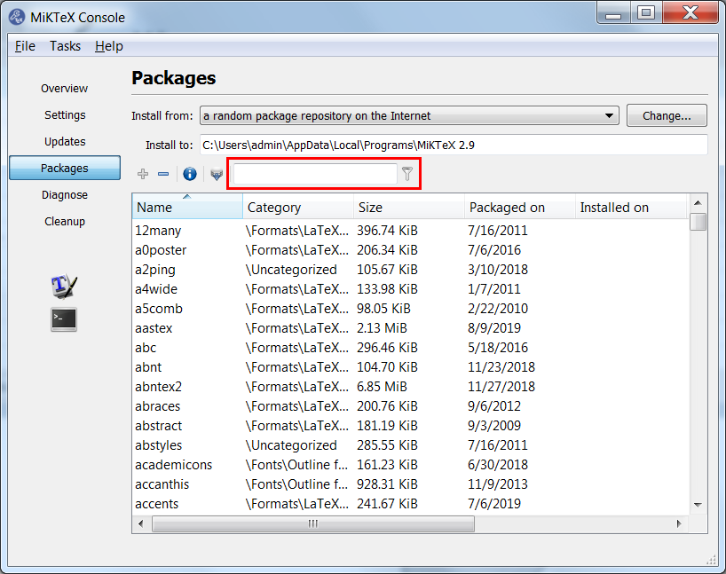The image size is (726, 574).
Task: Click the package filter text field
Action: [x=315, y=174]
